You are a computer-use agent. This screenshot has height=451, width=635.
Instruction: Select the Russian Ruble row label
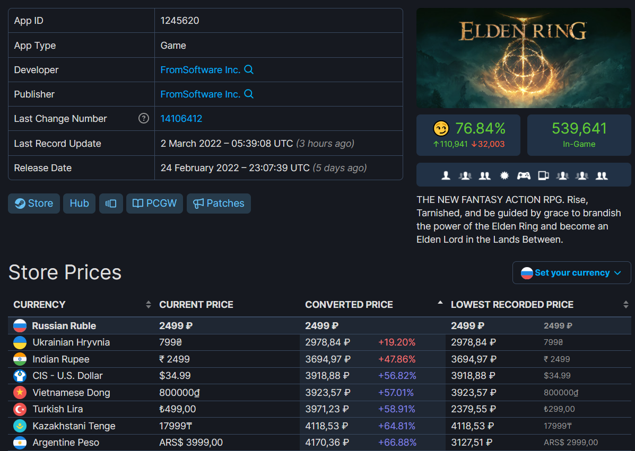(x=64, y=325)
